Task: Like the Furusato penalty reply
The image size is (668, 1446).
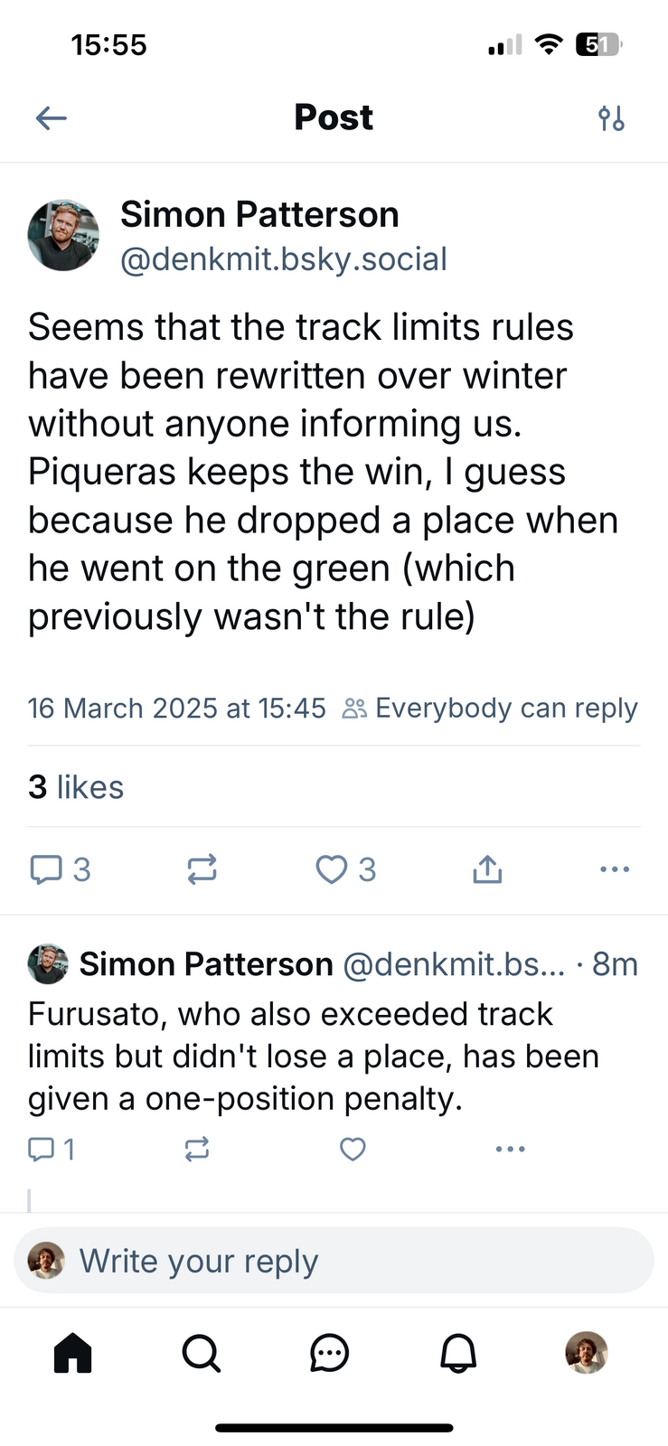Action: 353,1150
